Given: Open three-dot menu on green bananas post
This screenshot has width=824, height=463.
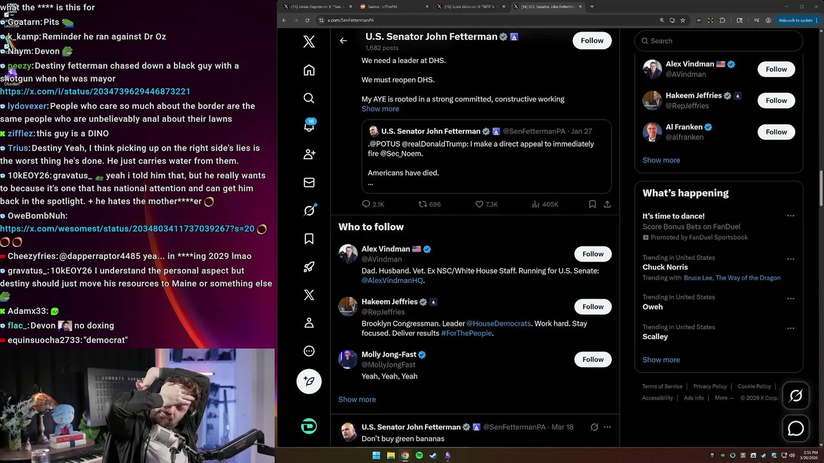Looking at the screenshot, I should 607,427.
